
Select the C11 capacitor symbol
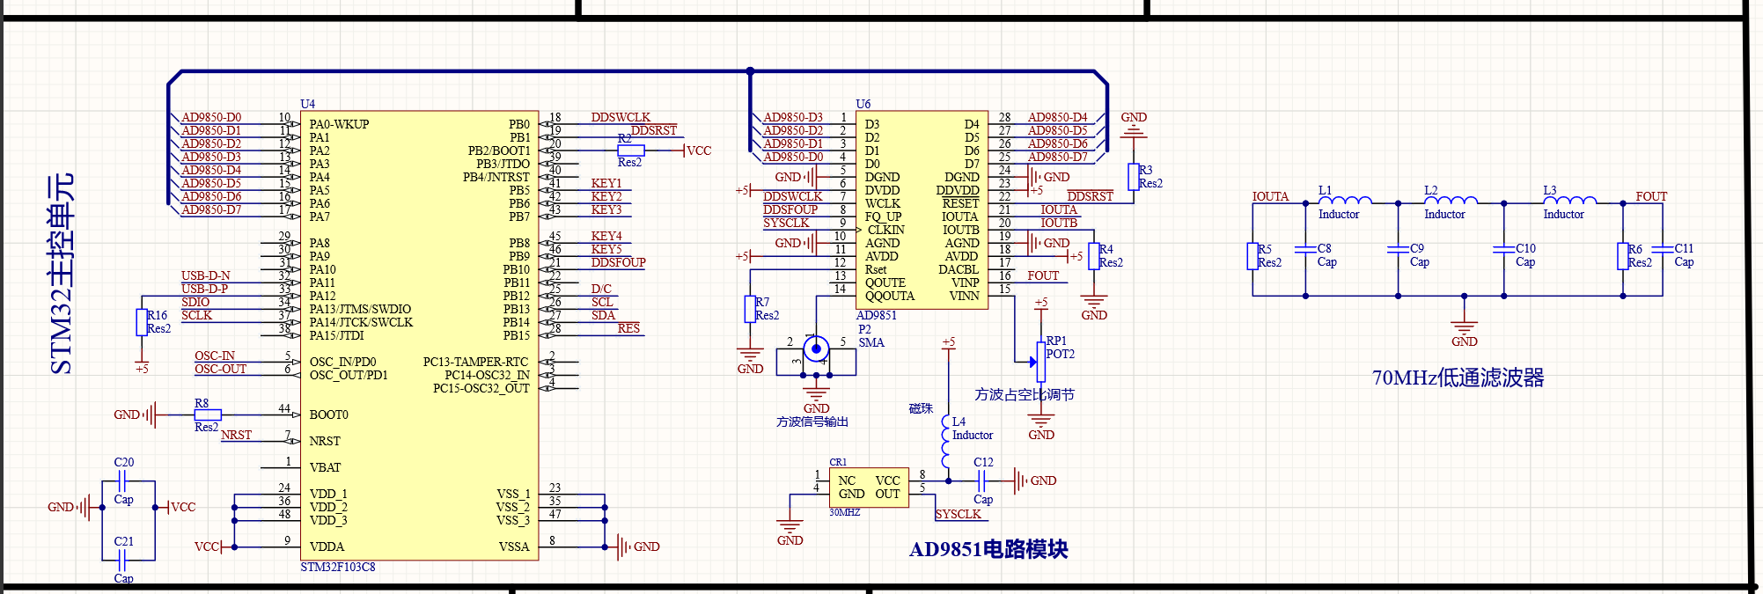tap(1663, 249)
